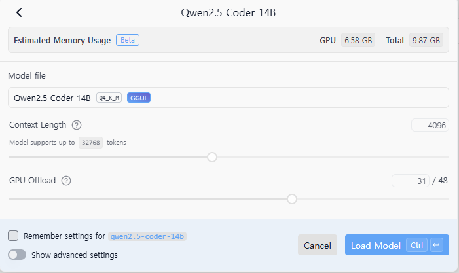
Task: Click the Show advanced settings label
Action: click(x=75, y=255)
